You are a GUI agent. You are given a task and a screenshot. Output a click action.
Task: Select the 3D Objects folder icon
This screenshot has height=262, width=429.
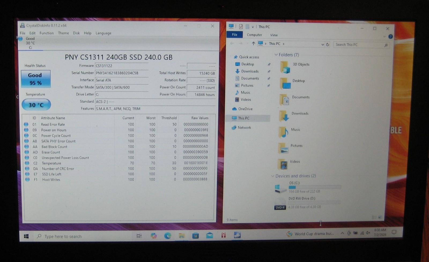coord(285,68)
